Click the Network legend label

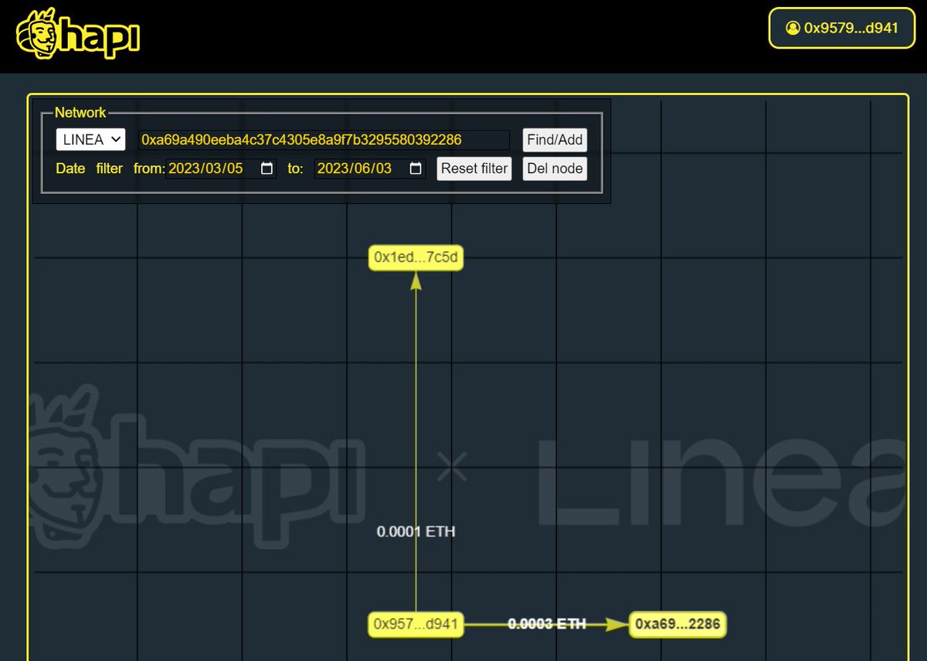80,113
